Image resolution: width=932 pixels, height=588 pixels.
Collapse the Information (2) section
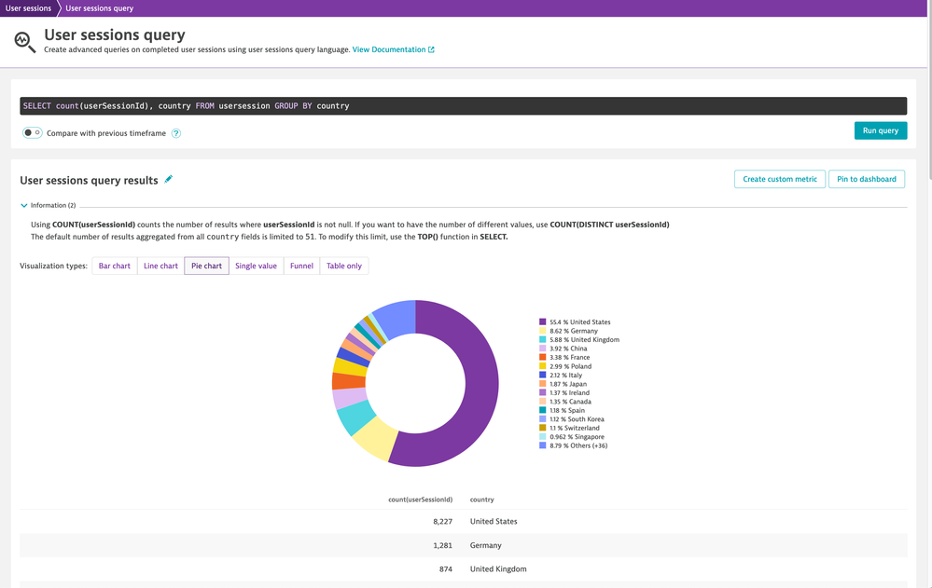coord(24,205)
